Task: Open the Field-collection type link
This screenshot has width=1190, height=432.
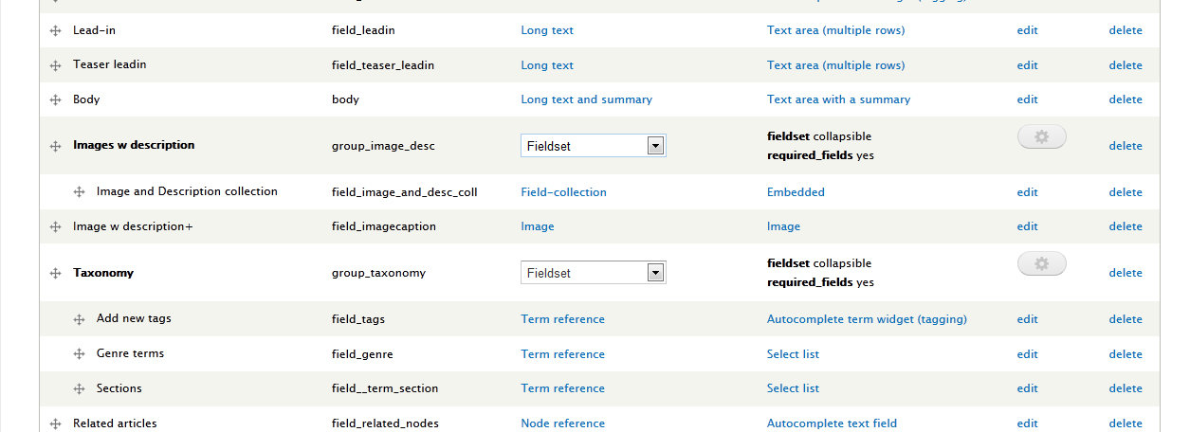Action: point(563,192)
